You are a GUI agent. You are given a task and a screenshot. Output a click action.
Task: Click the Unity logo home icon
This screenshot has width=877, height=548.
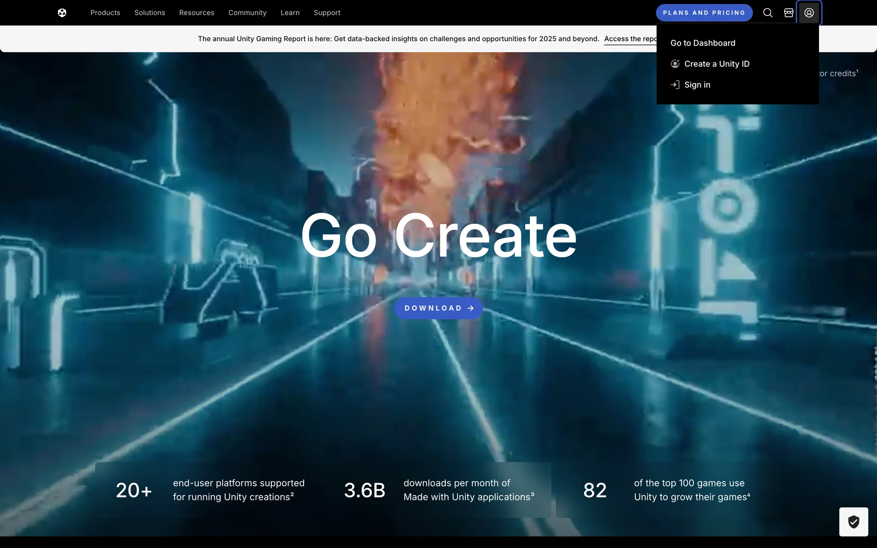[62, 13]
